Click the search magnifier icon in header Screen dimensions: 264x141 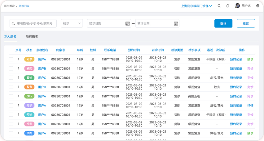(x=219, y=6)
